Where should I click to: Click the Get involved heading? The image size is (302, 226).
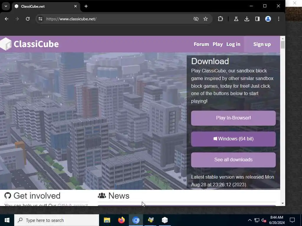tap(37, 196)
